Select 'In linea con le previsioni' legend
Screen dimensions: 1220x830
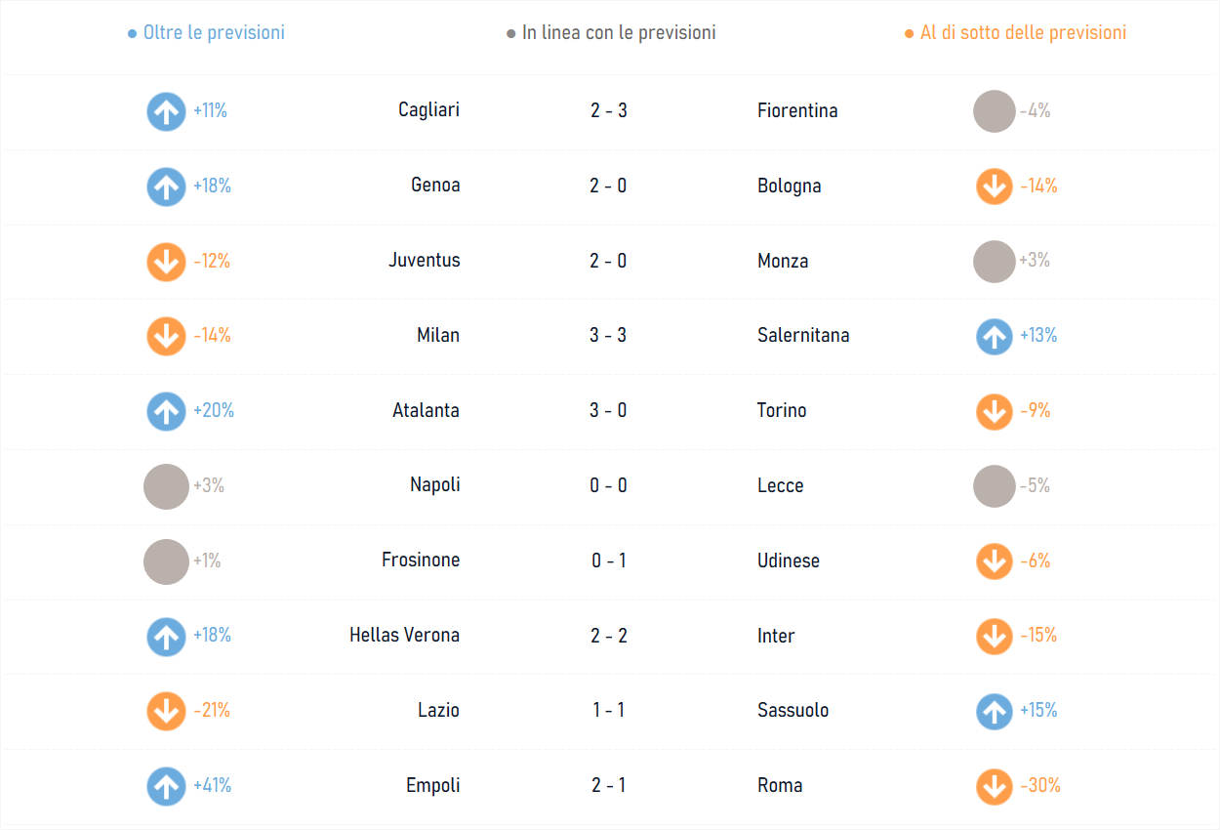coord(611,32)
